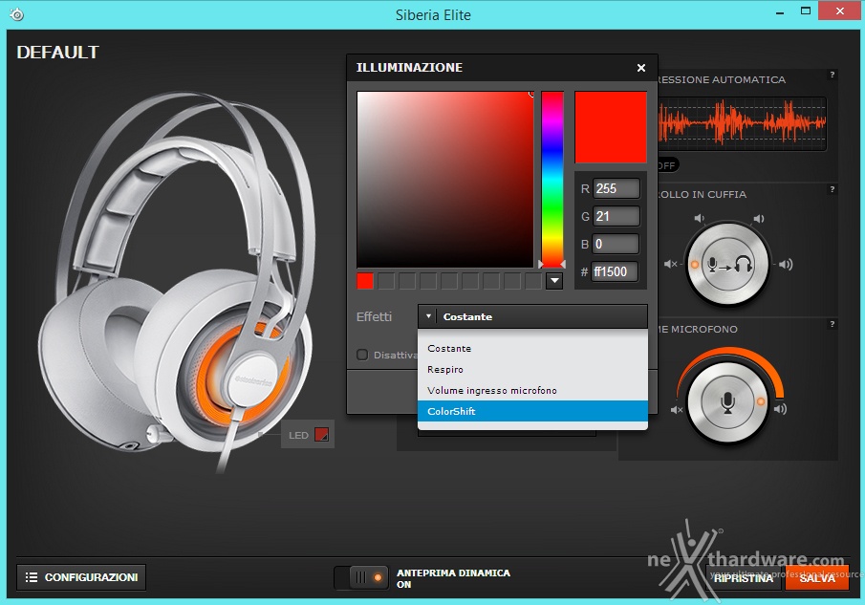Click the B value field
The width and height of the screenshot is (865, 605).
[x=616, y=244]
